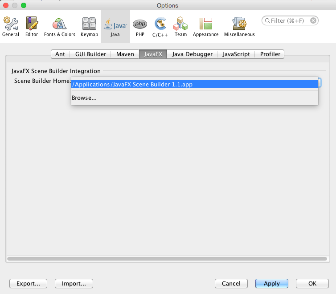
Task: Open the Miscellaneous options category
Action: (239, 27)
